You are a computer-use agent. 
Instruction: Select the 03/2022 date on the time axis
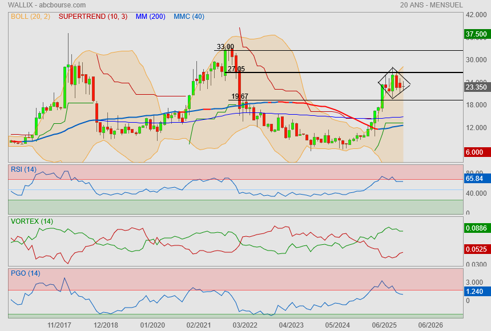244,325
